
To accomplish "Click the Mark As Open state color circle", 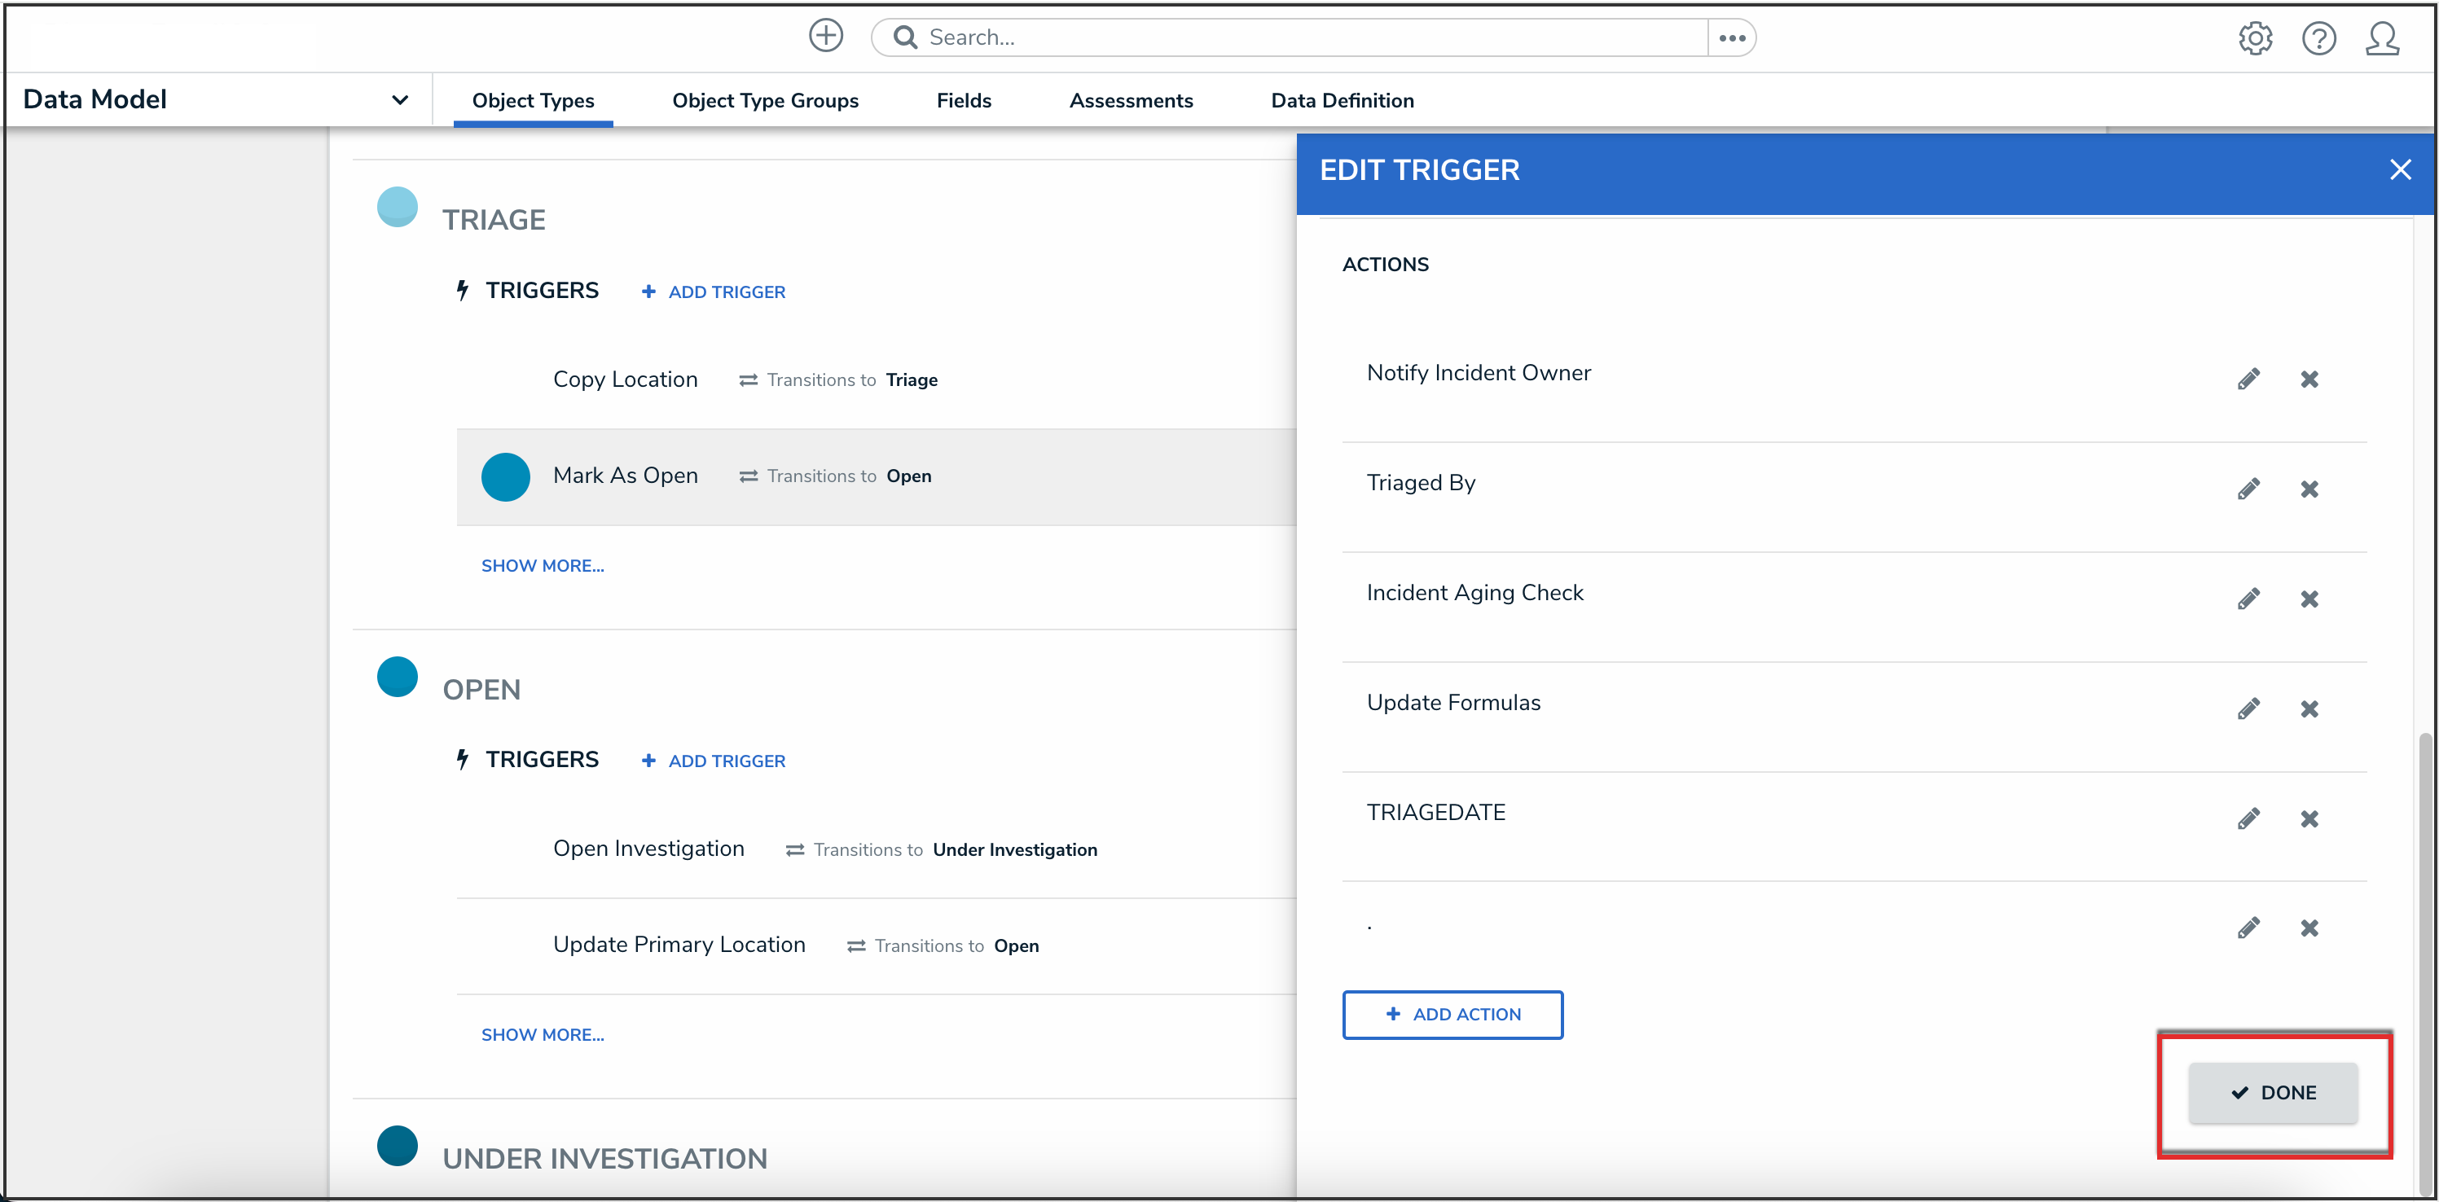I will (x=504, y=477).
